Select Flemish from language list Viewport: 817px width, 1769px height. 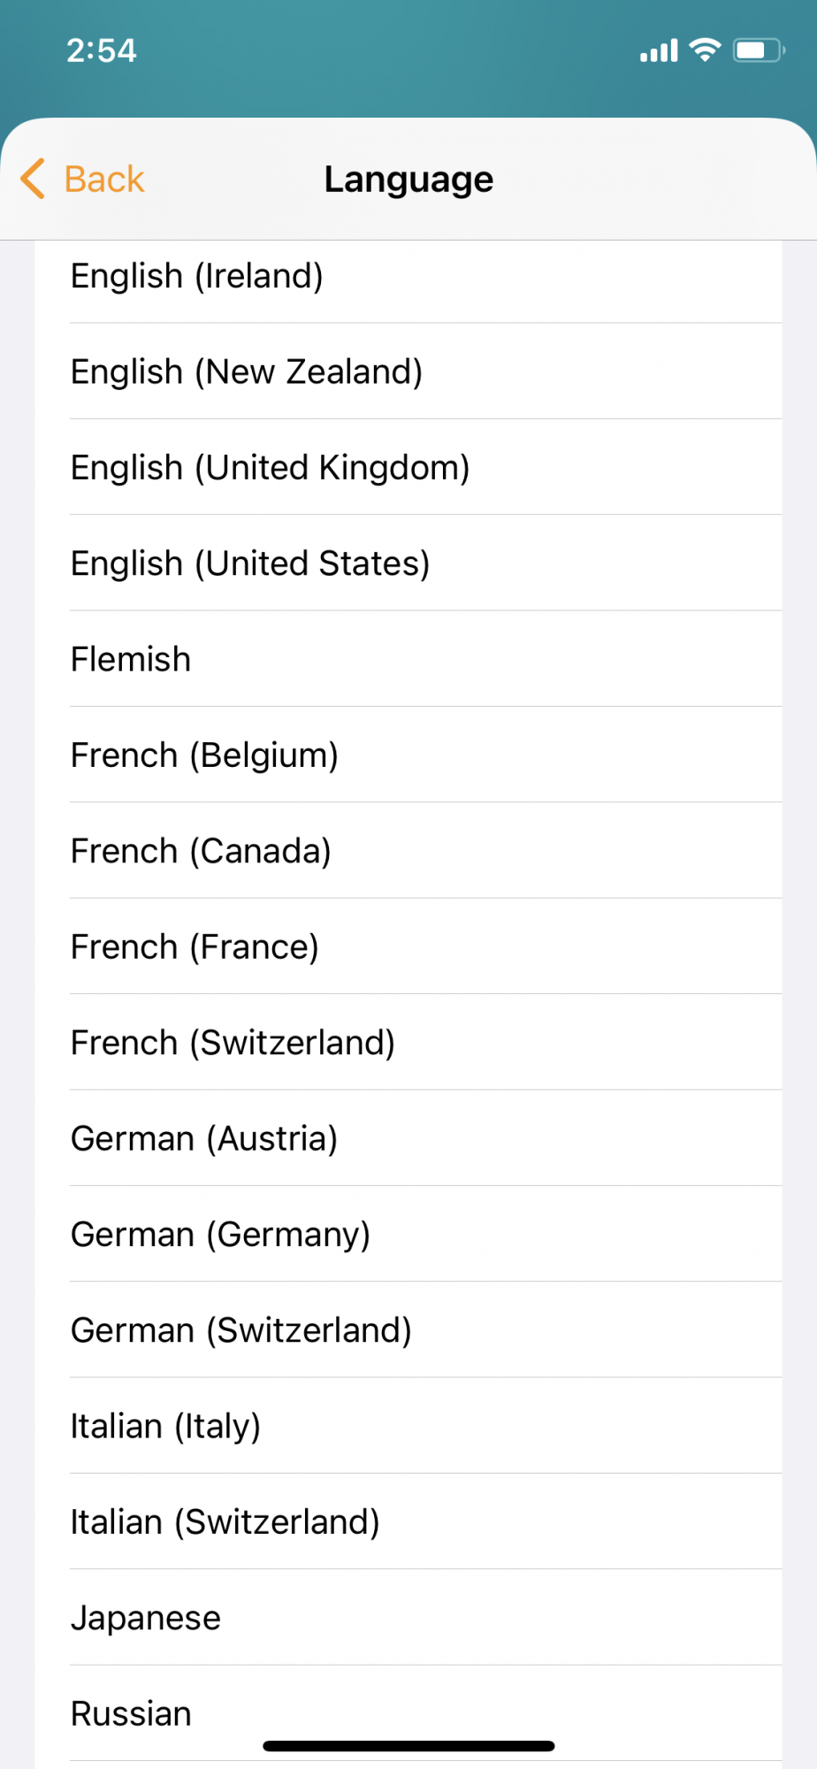click(x=408, y=659)
